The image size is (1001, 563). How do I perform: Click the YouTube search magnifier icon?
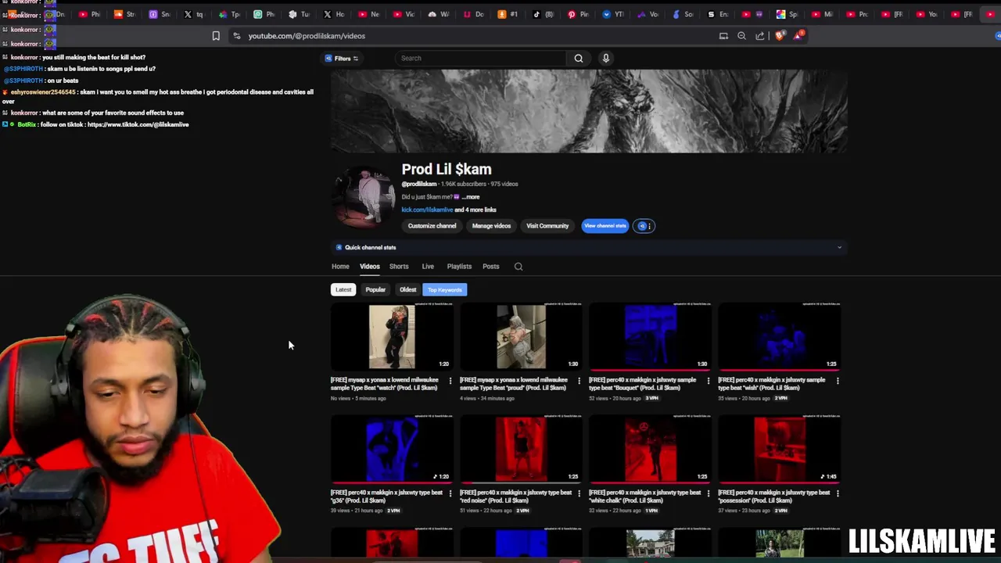(579, 58)
